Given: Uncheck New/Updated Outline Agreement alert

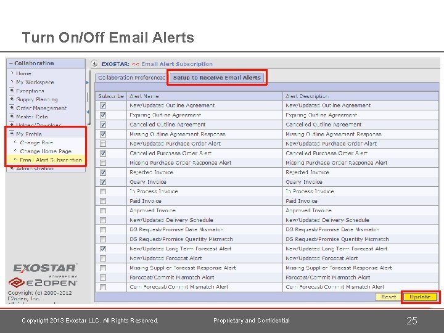Looking at the screenshot, I should tap(103, 105).
